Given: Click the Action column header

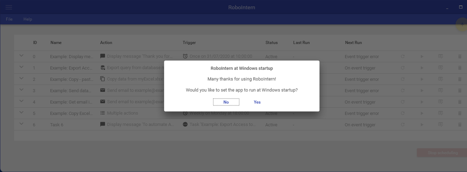Looking at the screenshot, I should pos(106,43).
